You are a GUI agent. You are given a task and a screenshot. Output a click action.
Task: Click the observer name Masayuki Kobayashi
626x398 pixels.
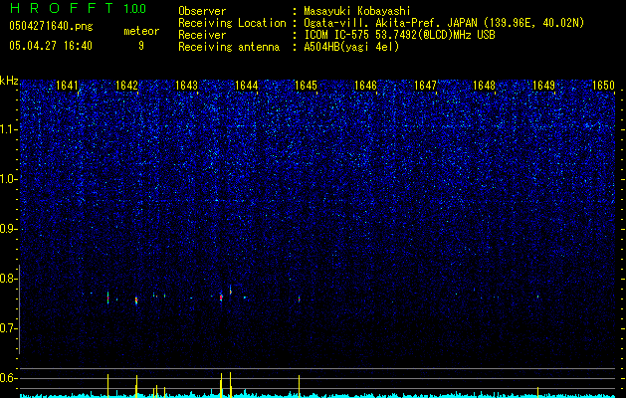357,11
